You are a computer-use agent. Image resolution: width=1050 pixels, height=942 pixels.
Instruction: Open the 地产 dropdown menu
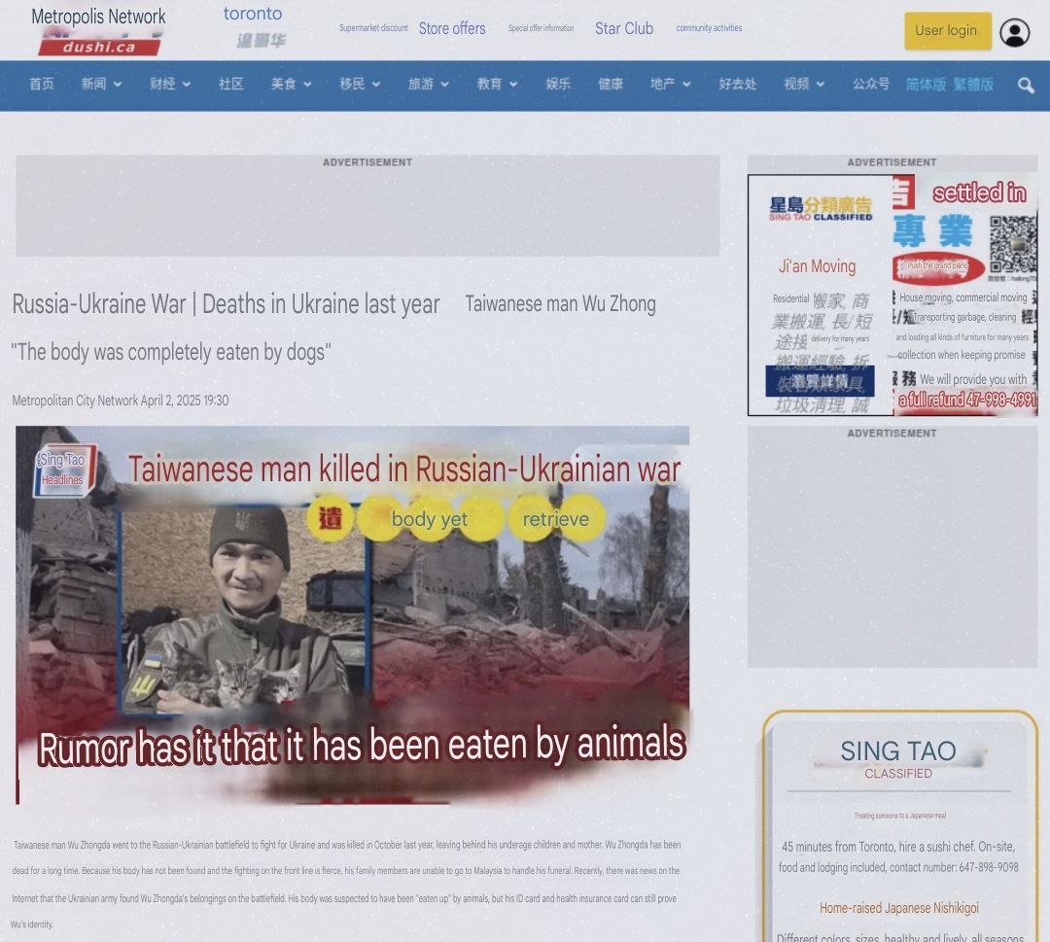[670, 85]
